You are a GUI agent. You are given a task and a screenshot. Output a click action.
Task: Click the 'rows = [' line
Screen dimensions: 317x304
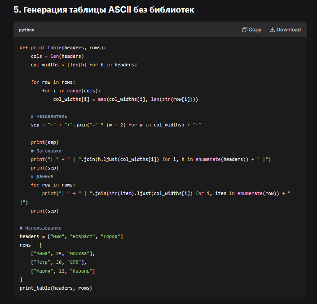[31, 245]
